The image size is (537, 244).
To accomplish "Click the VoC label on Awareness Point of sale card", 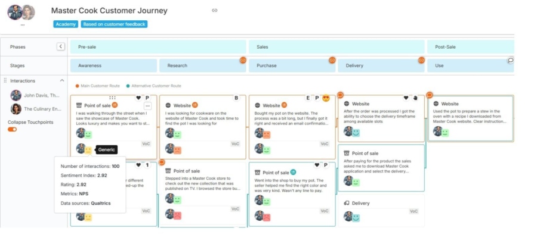I will (146, 144).
